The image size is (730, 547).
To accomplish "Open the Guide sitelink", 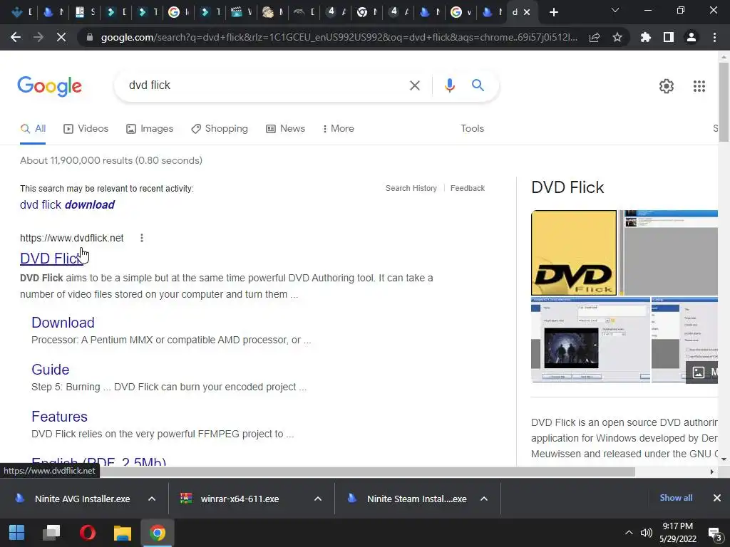I will [x=51, y=370].
